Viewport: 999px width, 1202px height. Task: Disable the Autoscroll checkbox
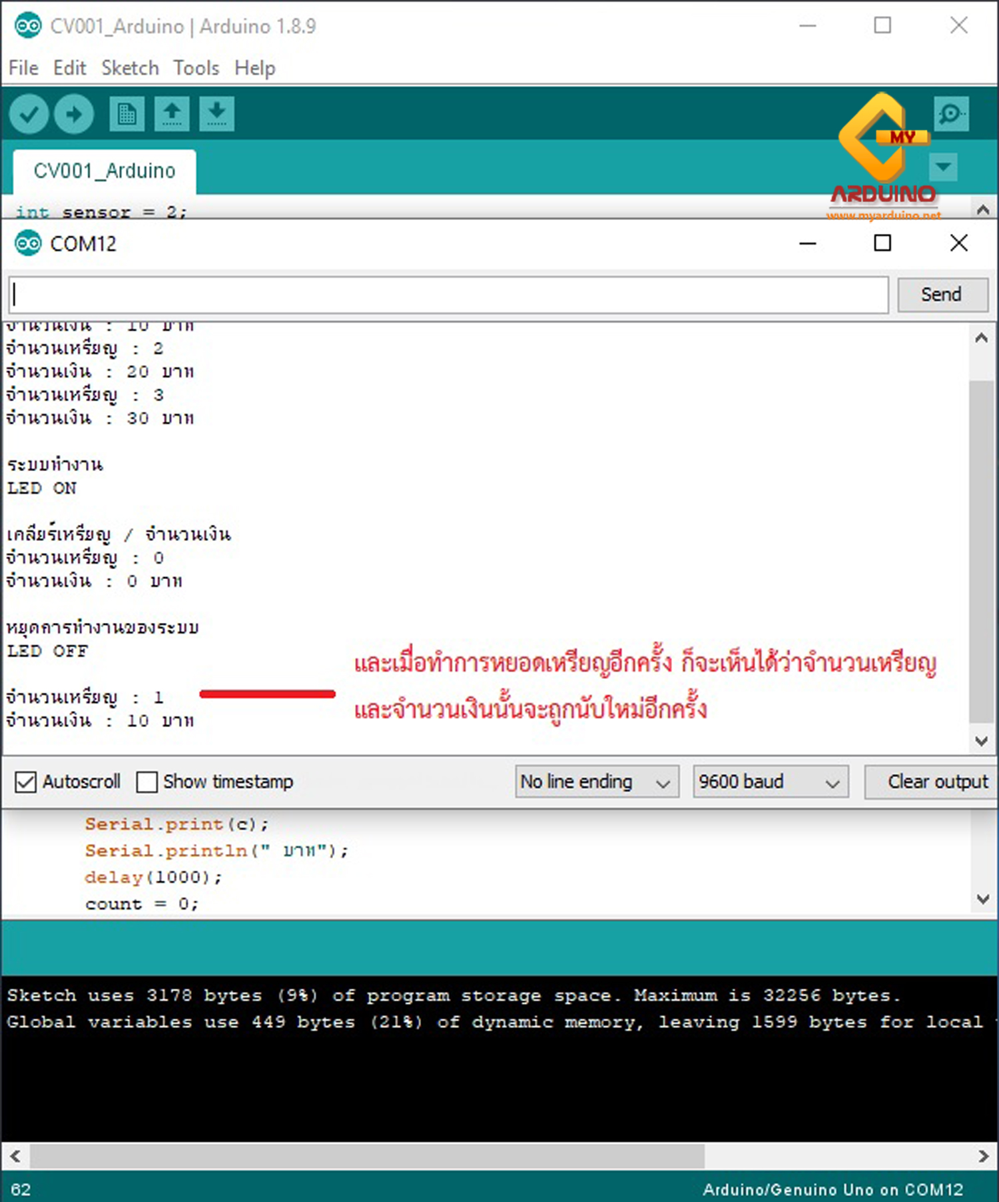(x=26, y=782)
